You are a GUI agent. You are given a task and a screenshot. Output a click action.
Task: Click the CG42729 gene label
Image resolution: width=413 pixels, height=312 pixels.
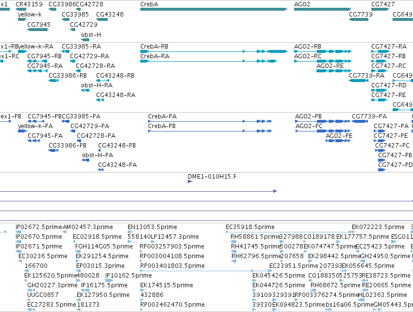(83, 24)
